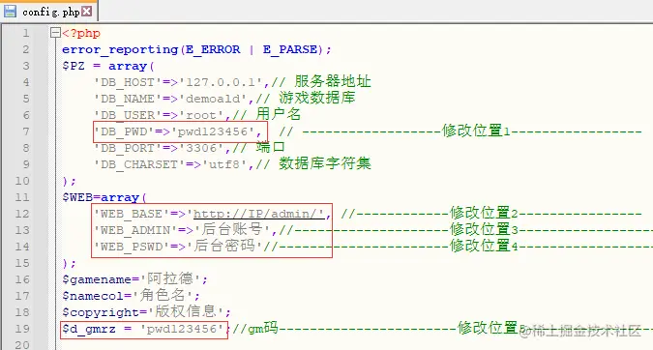Click the $copyright variable
The image size is (653, 350).
point(101,312)
